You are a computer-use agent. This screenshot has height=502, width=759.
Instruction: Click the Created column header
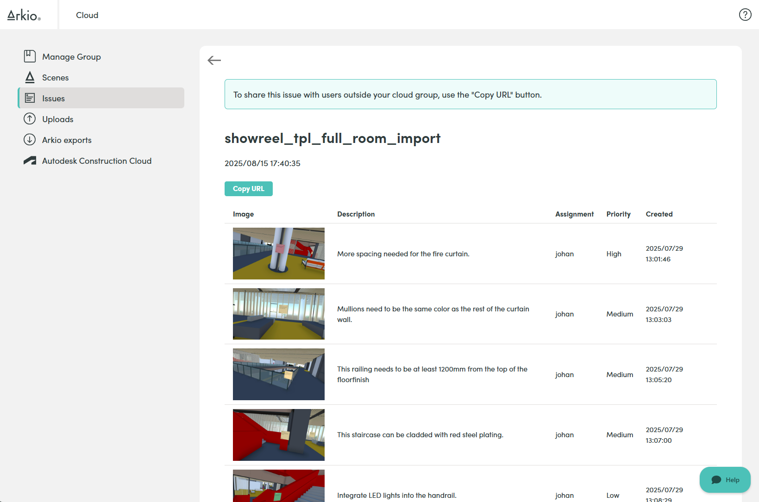659,214
